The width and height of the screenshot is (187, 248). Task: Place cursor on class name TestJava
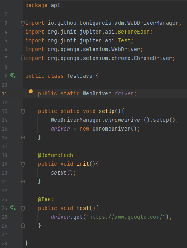click(x=80, y=76)
